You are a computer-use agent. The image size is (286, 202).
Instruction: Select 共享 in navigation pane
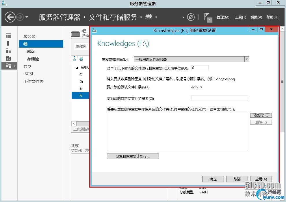pyautogui.click(x=27, y=66)
